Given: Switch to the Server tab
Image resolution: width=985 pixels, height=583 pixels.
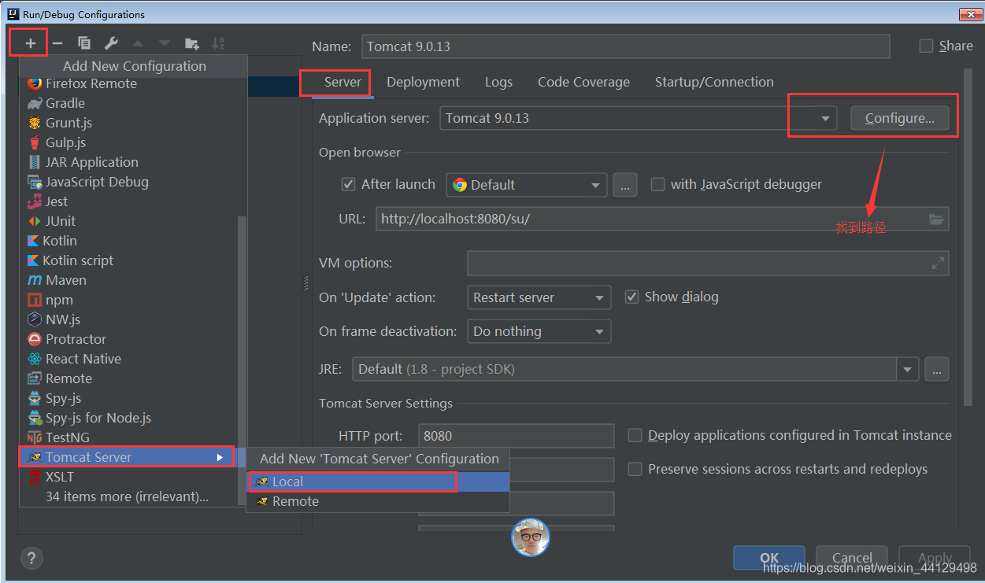Looking at the screenshot, I should click(343, 82).
